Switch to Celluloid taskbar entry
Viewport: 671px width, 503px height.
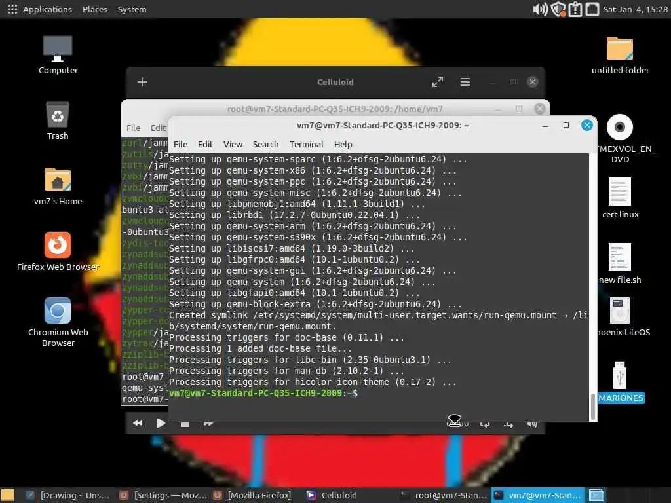pyautogui.click(x=333, y=495)
